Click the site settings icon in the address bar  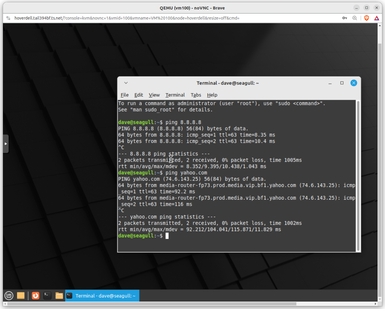pos(8,18)
